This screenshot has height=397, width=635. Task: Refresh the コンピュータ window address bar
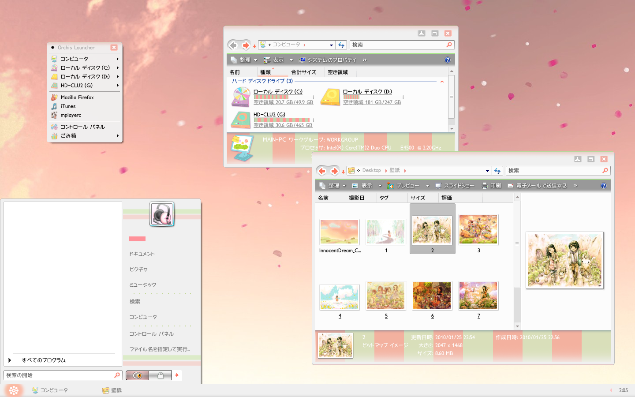341,45
